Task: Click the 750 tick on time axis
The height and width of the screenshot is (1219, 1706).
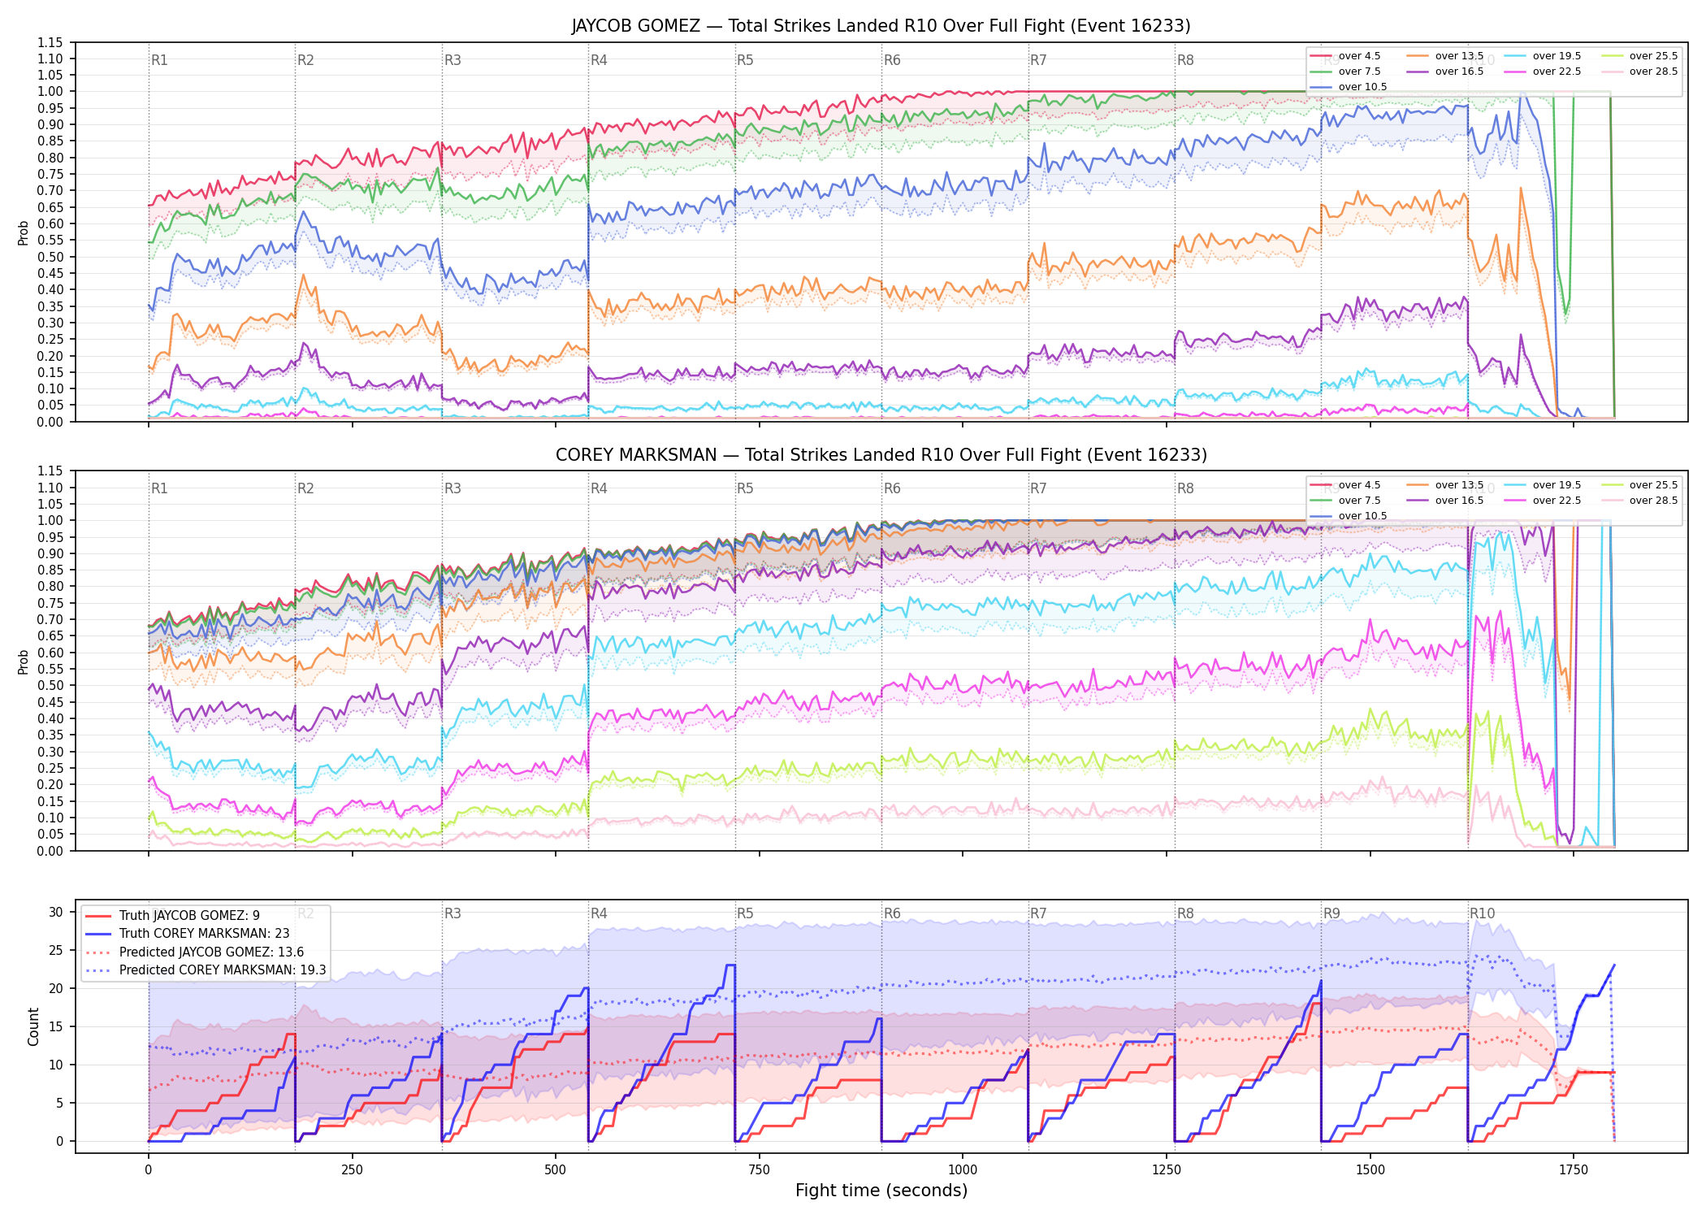Action: coord(760,1170)
